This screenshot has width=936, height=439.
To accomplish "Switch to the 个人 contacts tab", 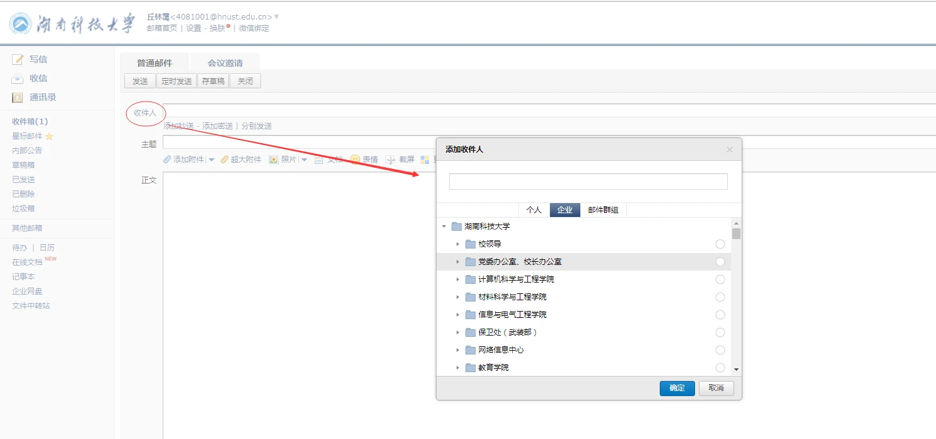I will click(534, 210).
